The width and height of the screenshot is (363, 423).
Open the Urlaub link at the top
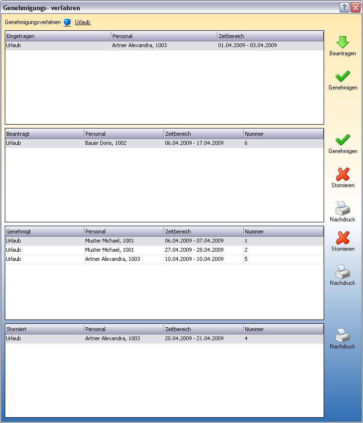point(83,22)
